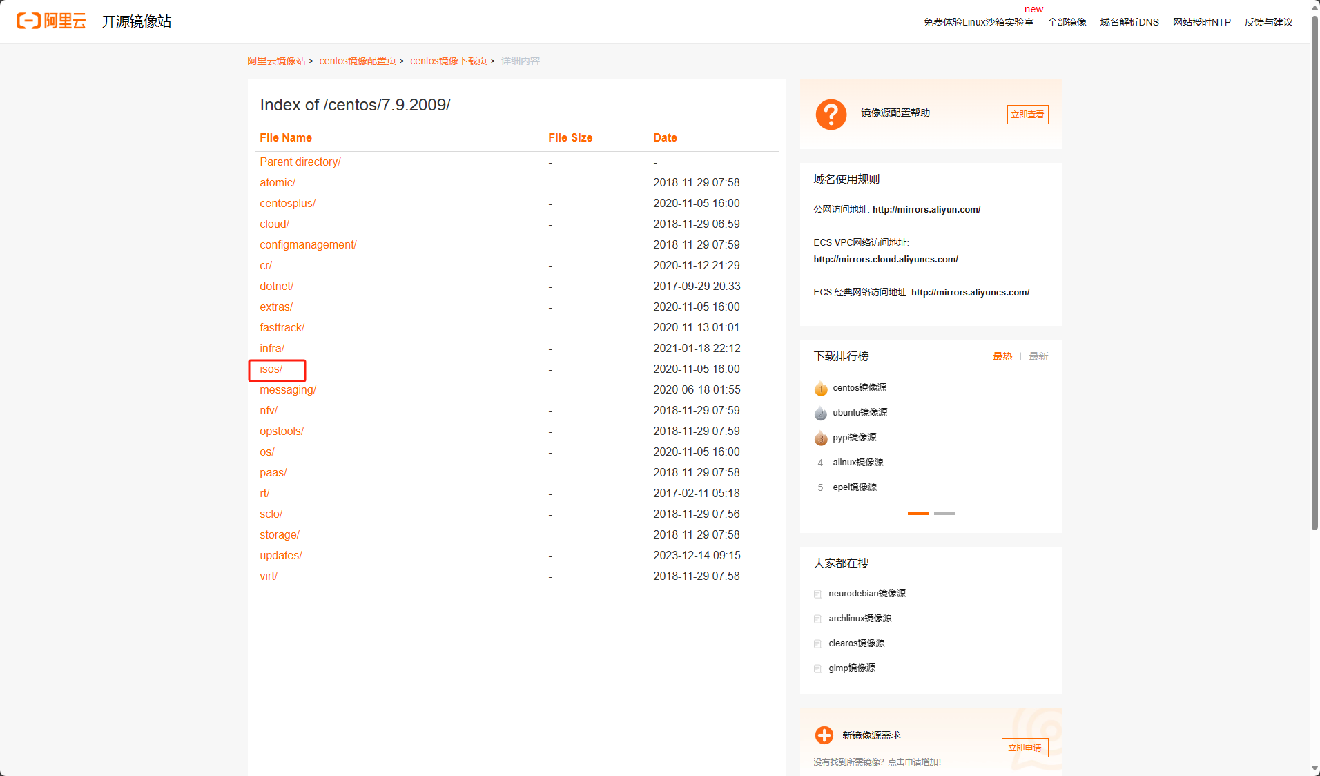The width and height of the screenshot is (1320, 776).
Task: Open epel镜像源 in download ranking
Action: click(x=855, y=487)
